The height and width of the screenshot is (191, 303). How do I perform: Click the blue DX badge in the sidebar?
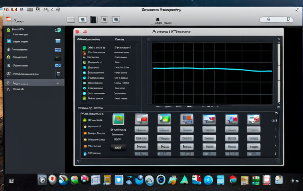pyautogui.click(x=58, y=66)
